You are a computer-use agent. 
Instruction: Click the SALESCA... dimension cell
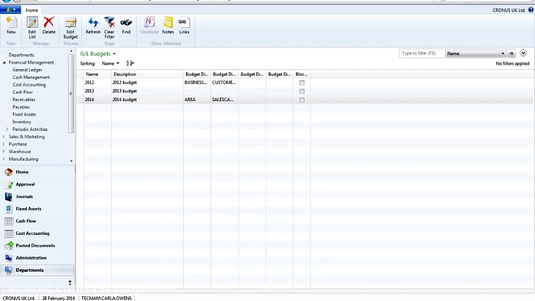coord(225,100)
